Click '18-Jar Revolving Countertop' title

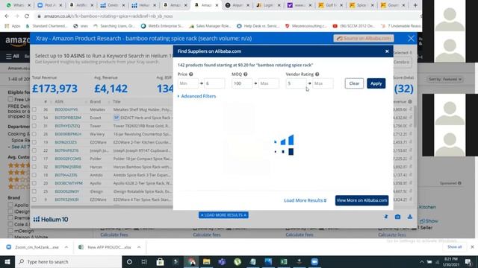point(142,134)
